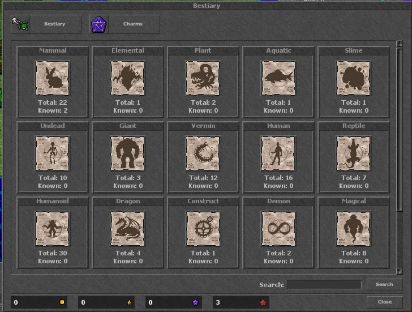
Task: Click the Bestiary window title text
Action: click(207, 6)
